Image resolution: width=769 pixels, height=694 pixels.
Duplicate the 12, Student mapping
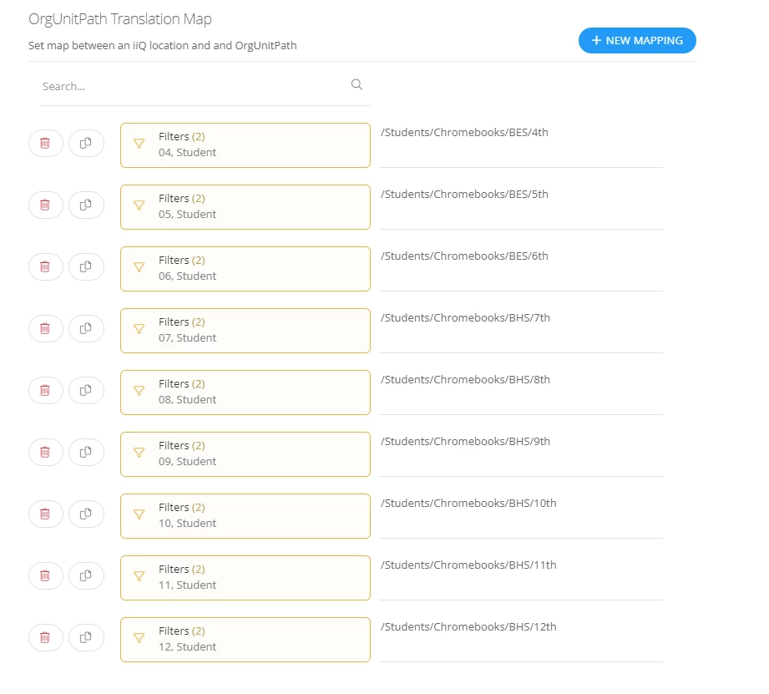(86, 637)
